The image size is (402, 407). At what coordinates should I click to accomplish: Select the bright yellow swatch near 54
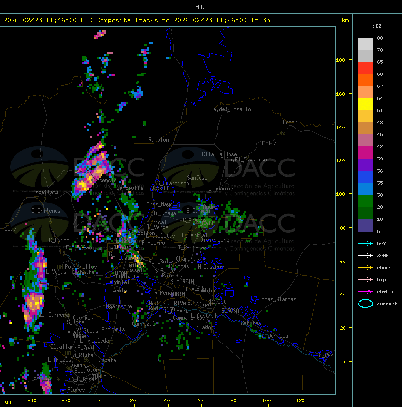[365, 104]
